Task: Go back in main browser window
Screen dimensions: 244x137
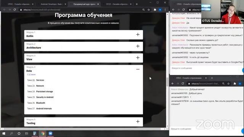Action: 4,10
